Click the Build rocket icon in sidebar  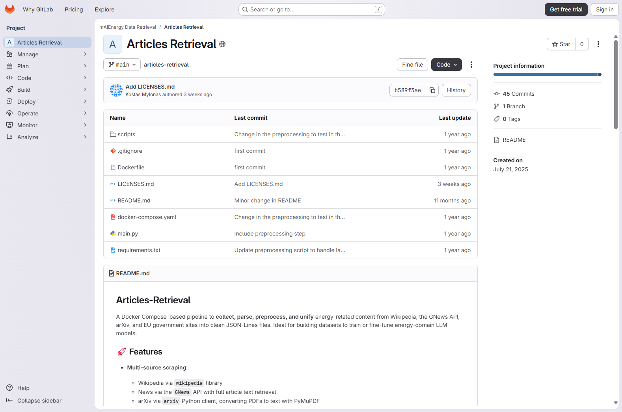9,90
